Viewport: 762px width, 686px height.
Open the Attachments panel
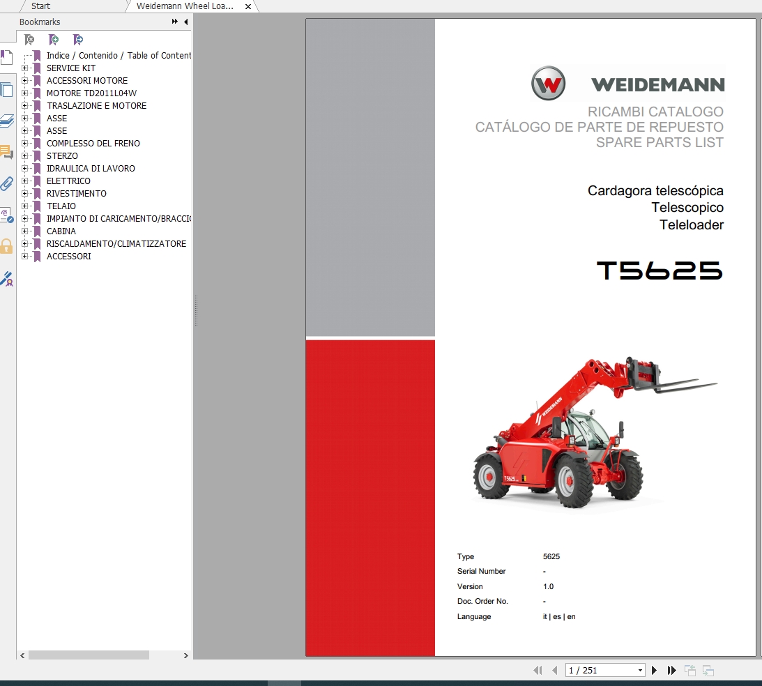pyautogui.click(x=7, y=184)
